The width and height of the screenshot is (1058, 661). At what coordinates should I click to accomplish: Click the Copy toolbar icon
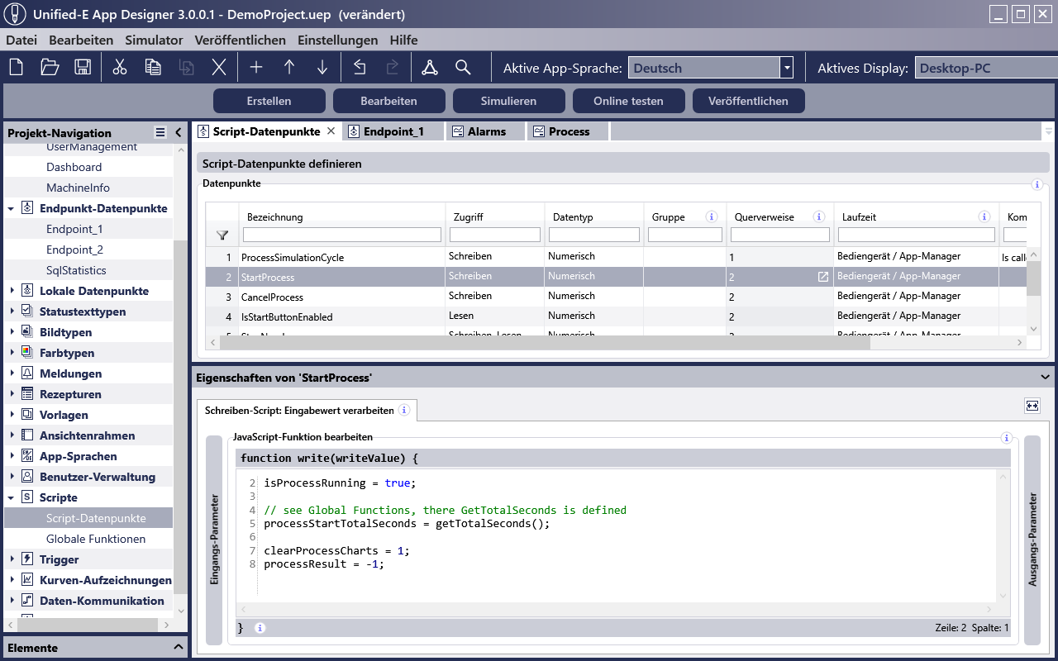pyautogui.click(x=153, y=68)
